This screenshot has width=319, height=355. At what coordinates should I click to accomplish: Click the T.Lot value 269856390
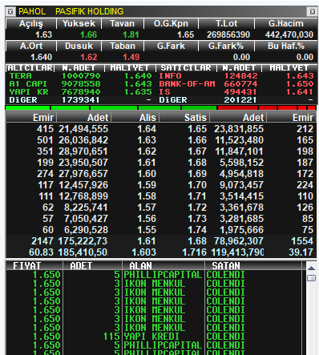228,34
